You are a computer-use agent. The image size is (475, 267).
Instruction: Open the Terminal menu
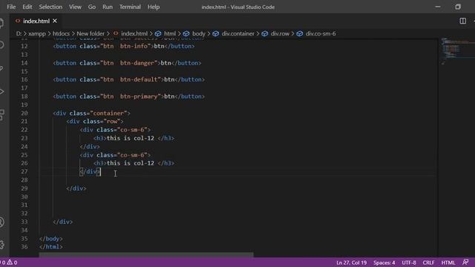(x=130, y=7)
